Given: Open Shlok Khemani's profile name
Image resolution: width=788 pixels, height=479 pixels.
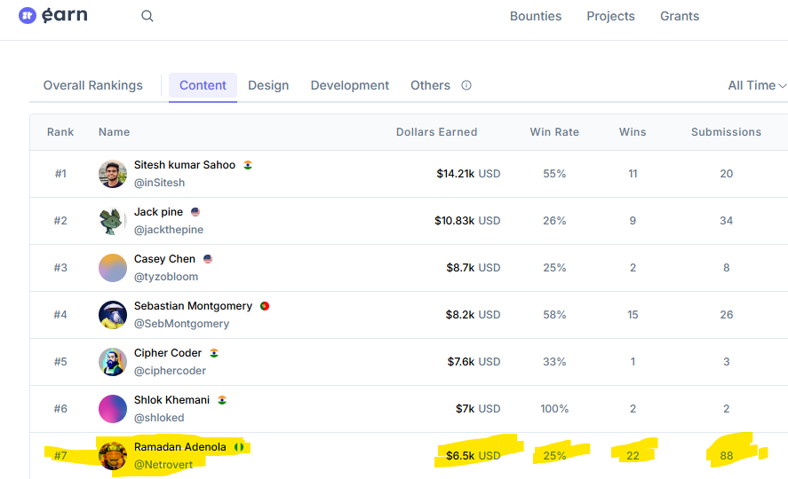Looking at the screenshot, I should pyautogui.click(x=171, y=400).
